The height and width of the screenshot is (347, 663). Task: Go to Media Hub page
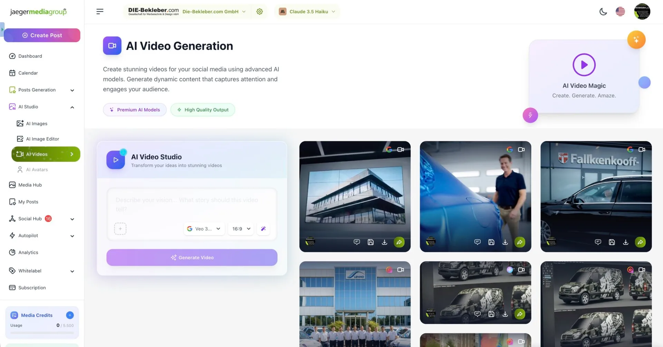[30, 185]
